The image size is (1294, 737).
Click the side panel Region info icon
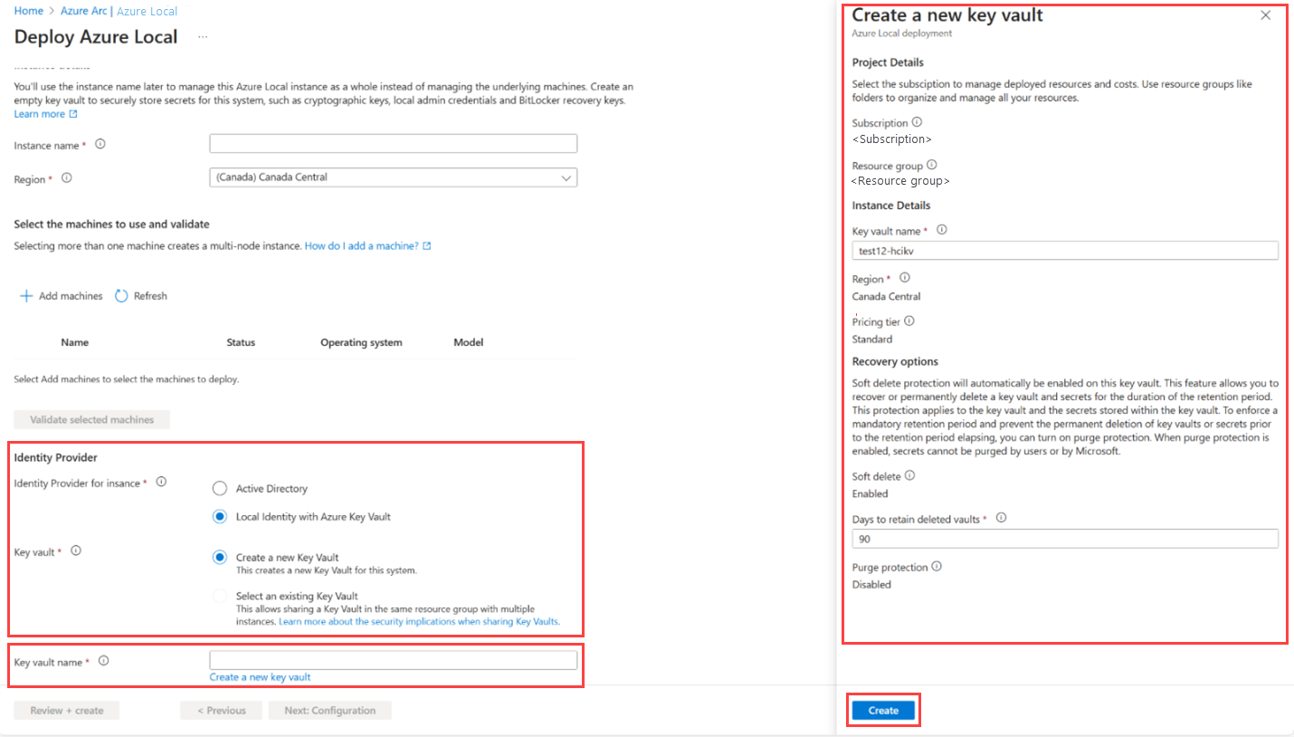(x=904, y=278)
